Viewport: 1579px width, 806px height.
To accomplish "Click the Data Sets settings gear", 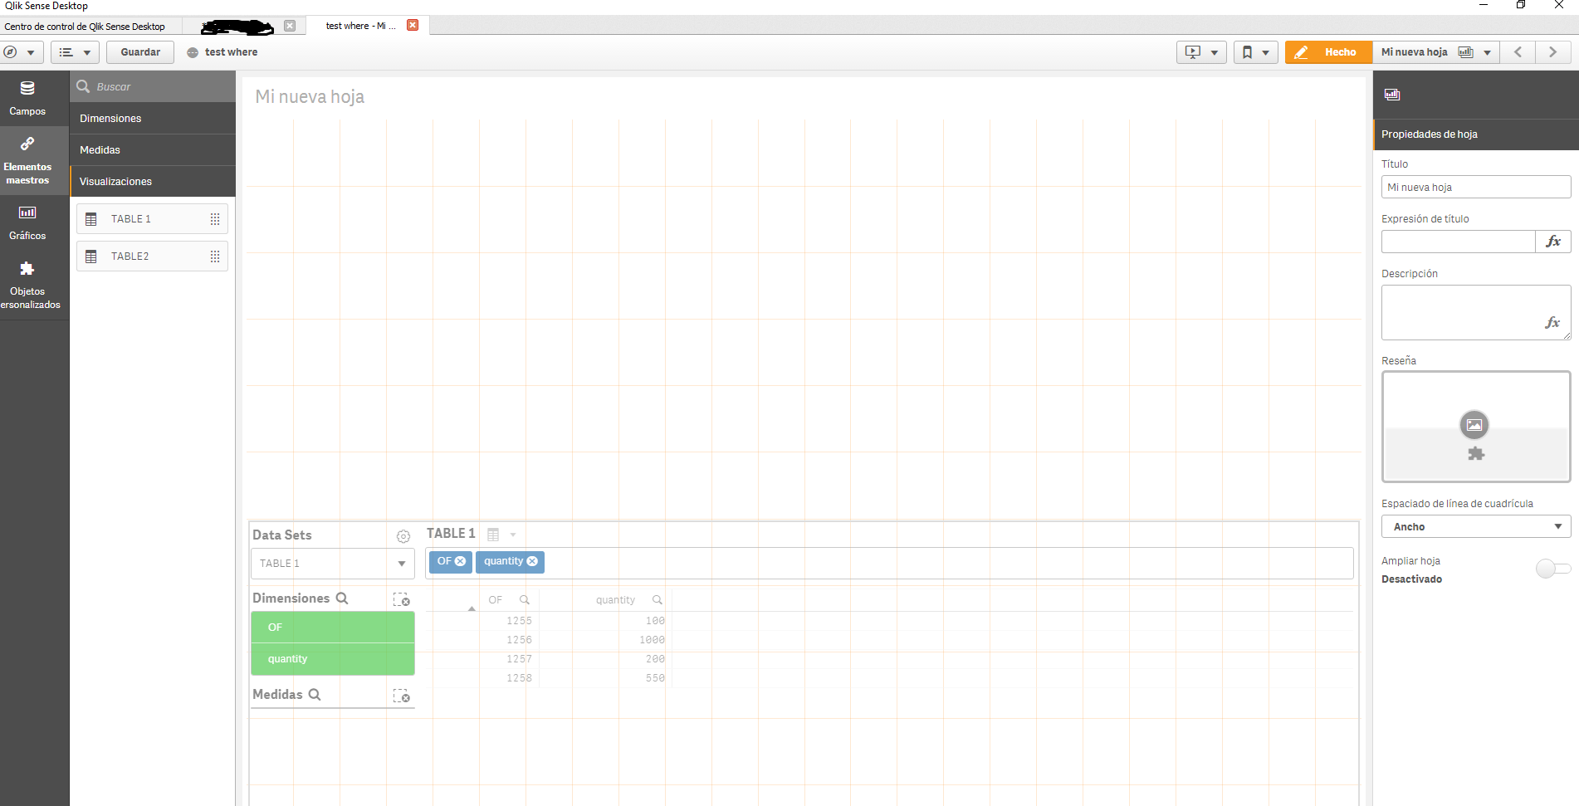I will pyautogui.click(x=403, y=536).
